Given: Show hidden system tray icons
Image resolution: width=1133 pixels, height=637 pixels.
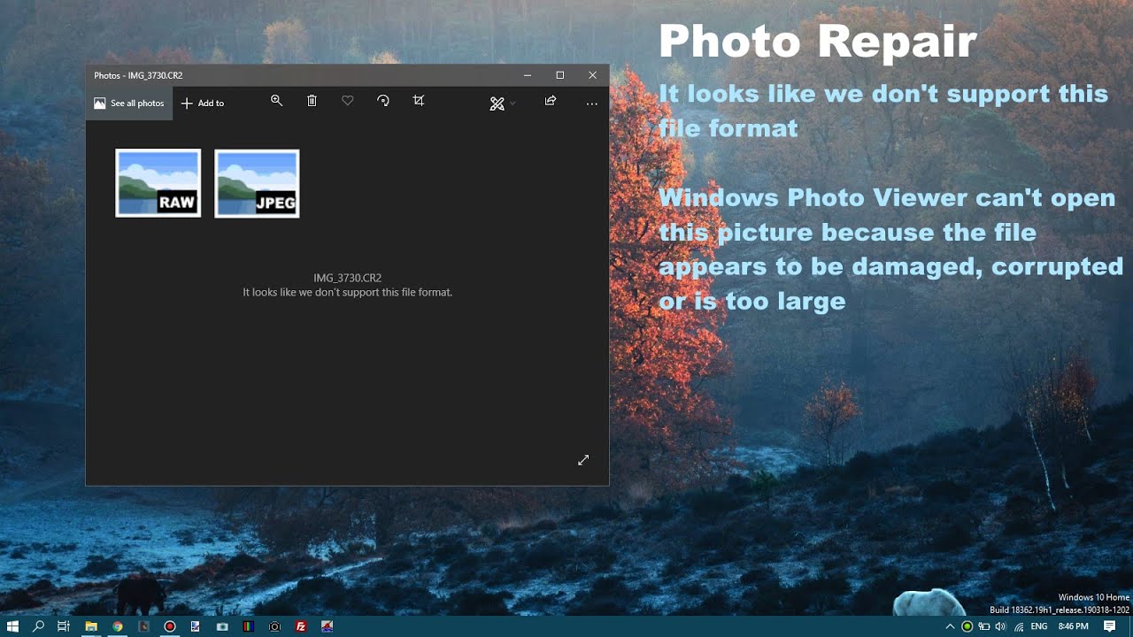Looking at the screenshot, I should (951, 626).
